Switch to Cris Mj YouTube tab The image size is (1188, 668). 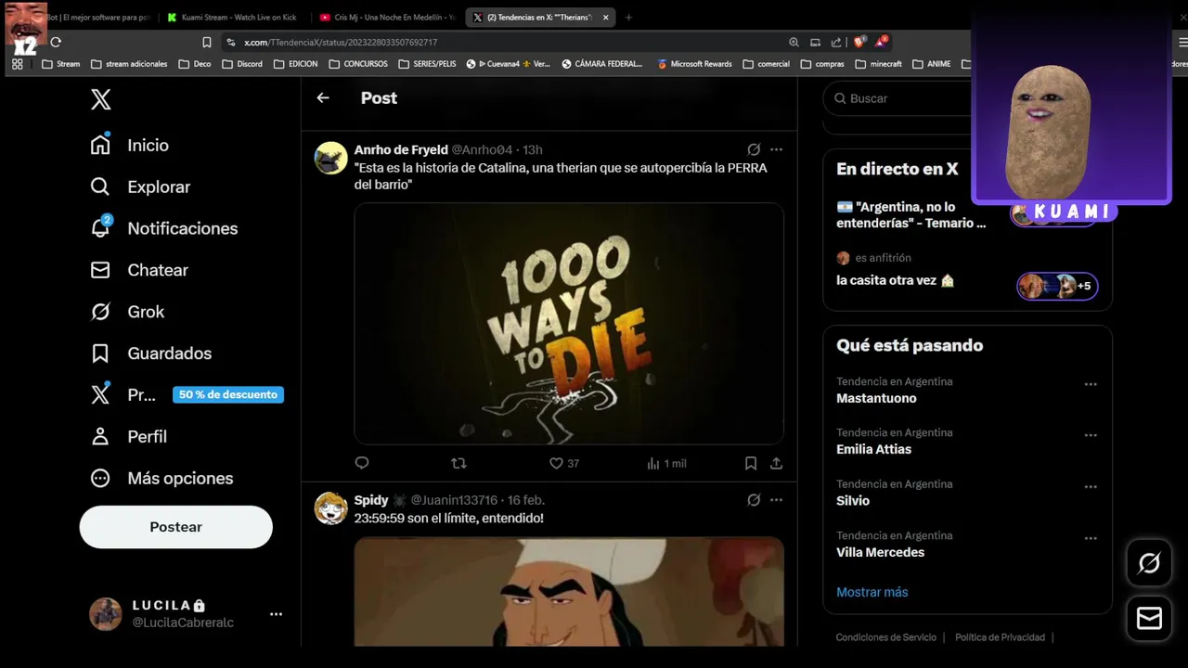click(x=388, y=17)
